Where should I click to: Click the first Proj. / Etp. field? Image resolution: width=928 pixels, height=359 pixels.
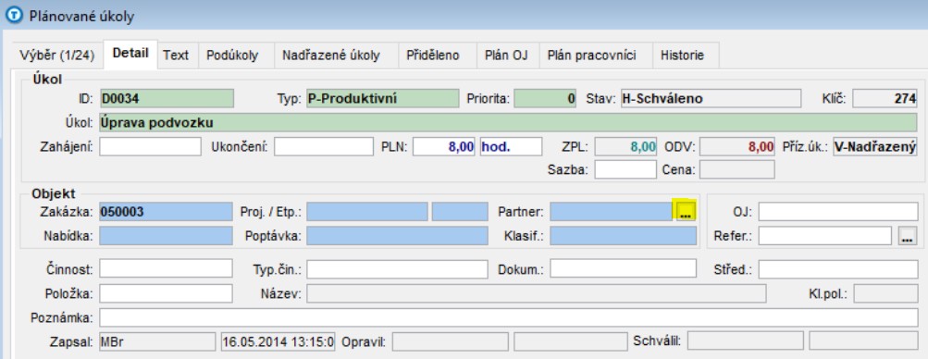click(x=367, y=212)
